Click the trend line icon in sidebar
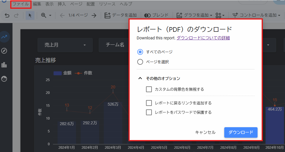 4,37
